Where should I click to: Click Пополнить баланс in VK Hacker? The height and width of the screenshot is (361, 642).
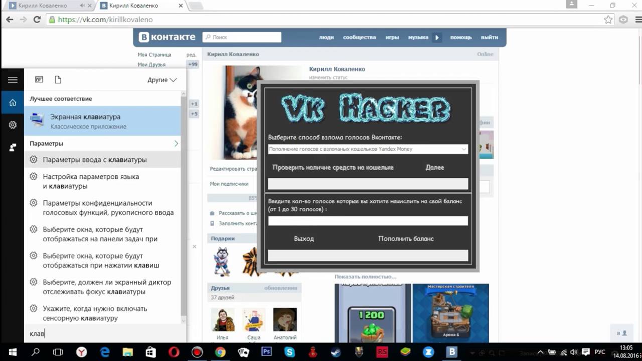(406, 239)
